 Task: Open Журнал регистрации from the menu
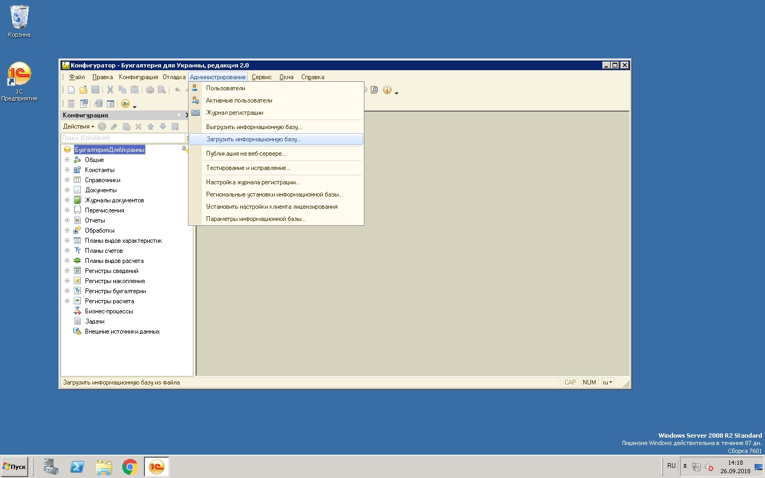[x=276, y=113]
